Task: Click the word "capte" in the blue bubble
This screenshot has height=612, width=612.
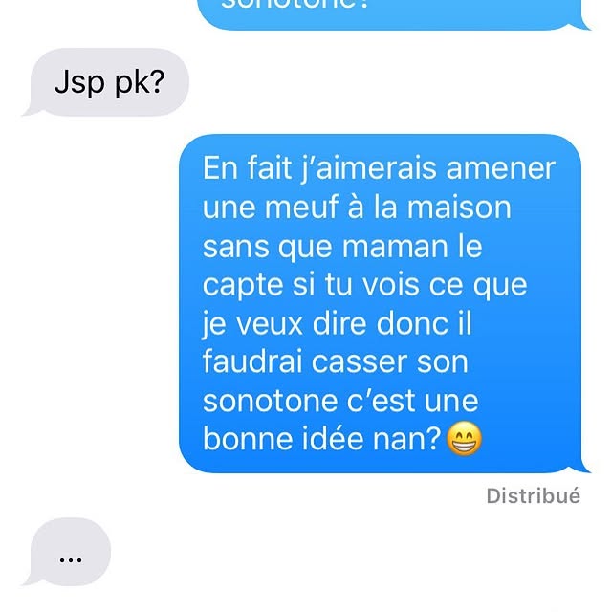Action: [x=243, y=287]
